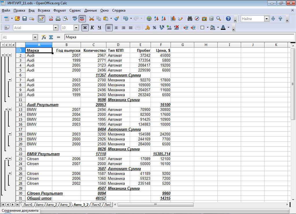296x214 pixels.
Task: Open the font size dropdown
Action: click(76, 28)
